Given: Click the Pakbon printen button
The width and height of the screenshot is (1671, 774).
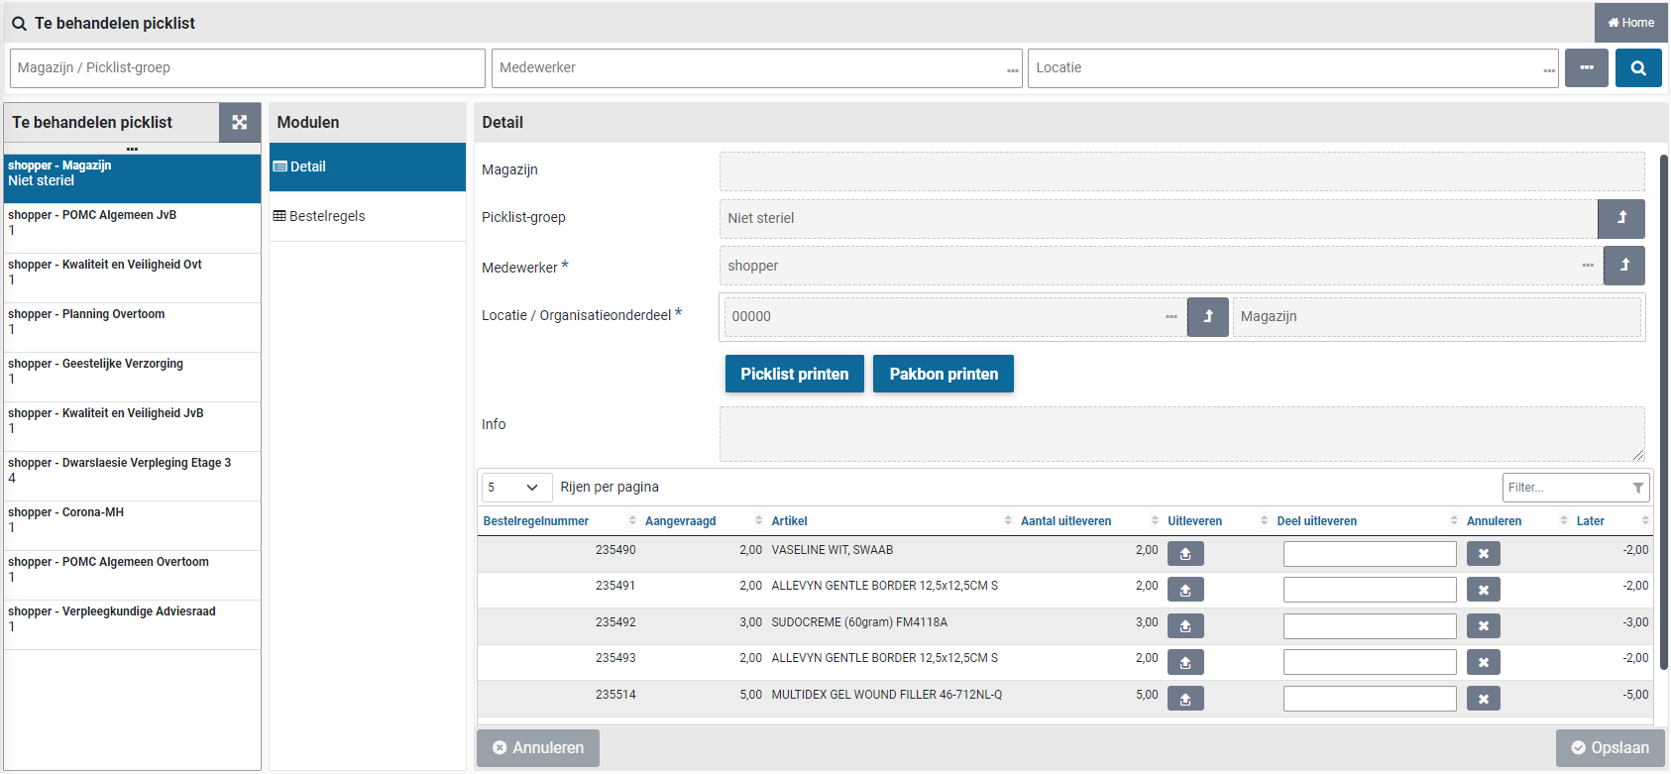Looking at the screenshot, I should 943,374.
